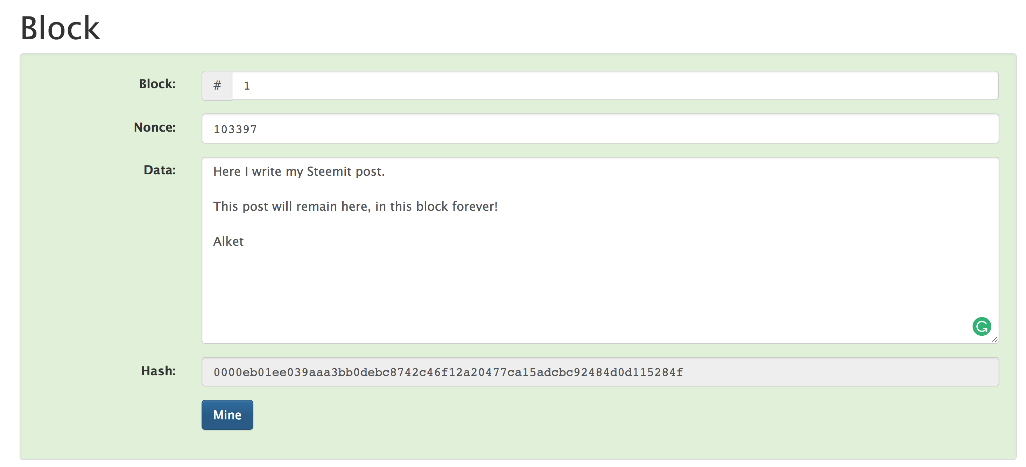This screenshot has height=467, width=1026.
Task: Click into the Nonce field showing 103397
Action: [600, 129]
